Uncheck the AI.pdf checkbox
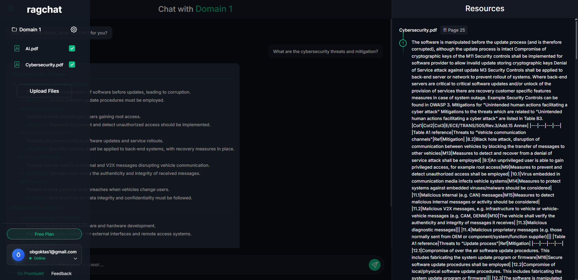This screenshot has width=578, height=280. point(72,48)
